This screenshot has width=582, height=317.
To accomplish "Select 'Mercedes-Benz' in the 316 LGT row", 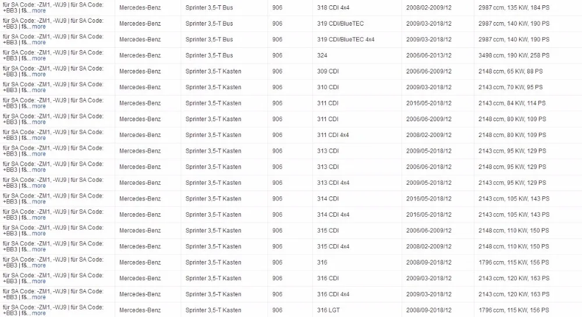I will coord(140,311).
